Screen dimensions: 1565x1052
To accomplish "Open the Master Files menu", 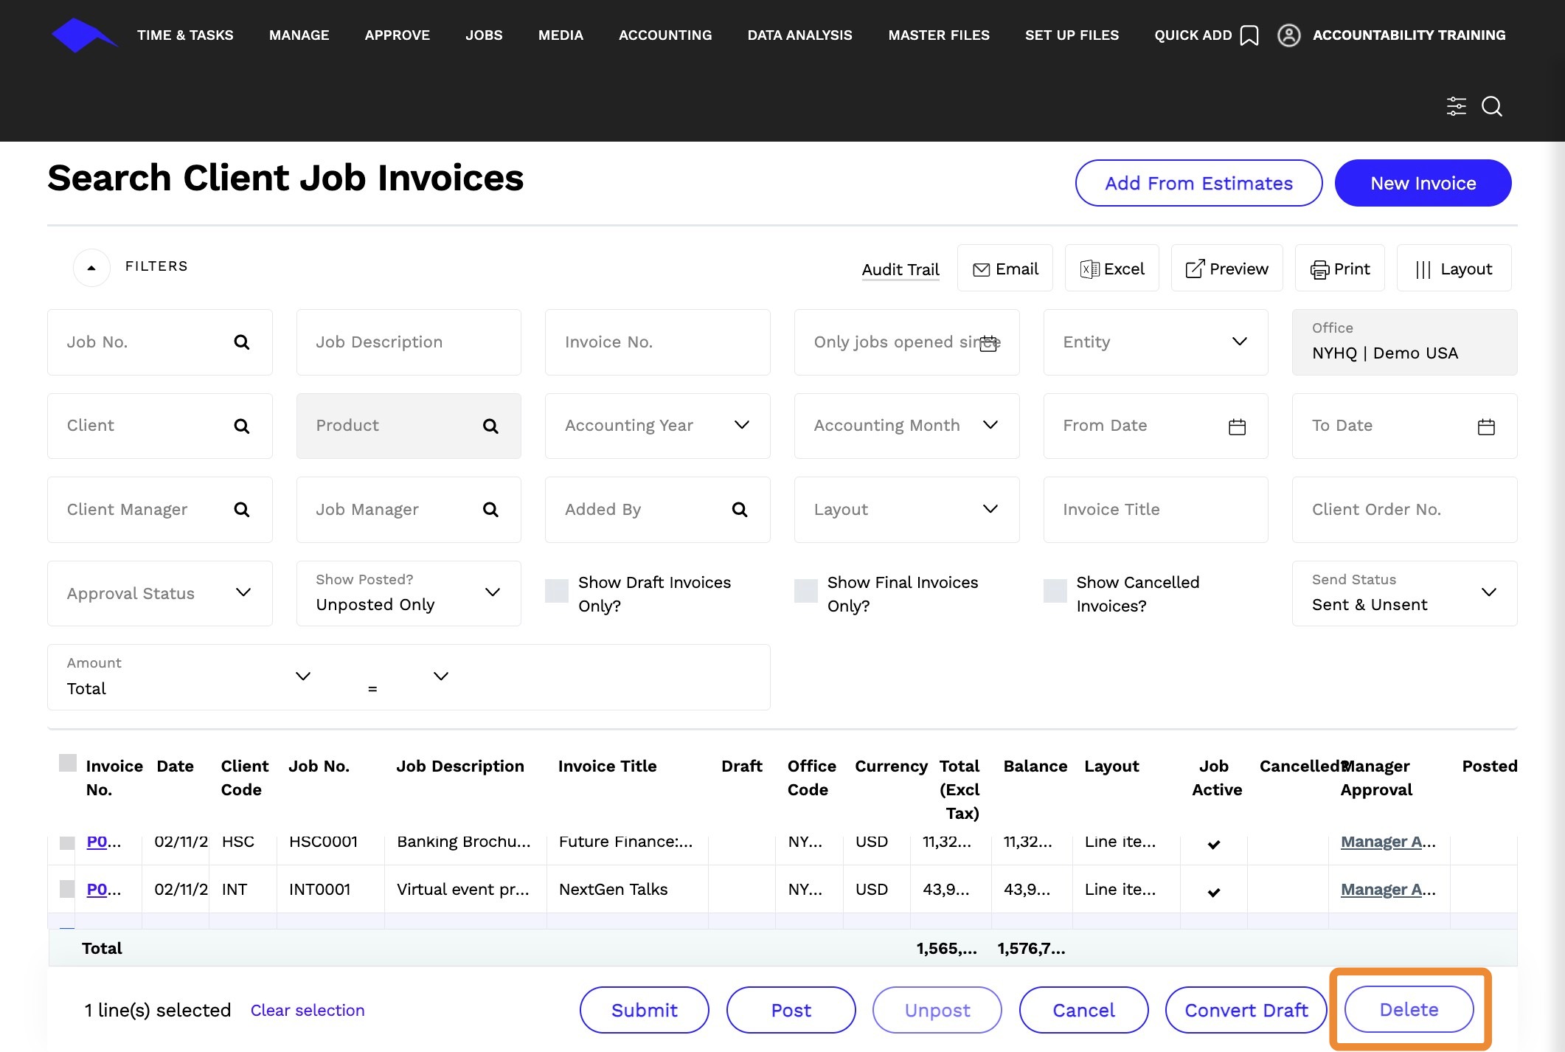I will [938, 35].
